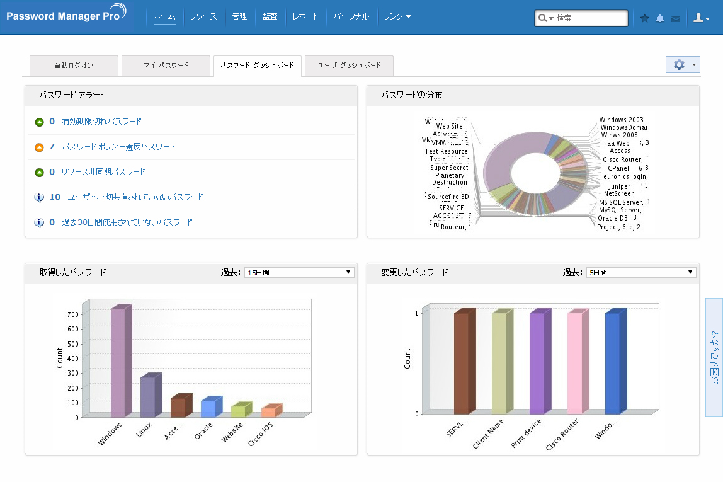Switch to the ユーザ ダッシュボード tab
The image size is (723, 482).
tap(349, 66)
